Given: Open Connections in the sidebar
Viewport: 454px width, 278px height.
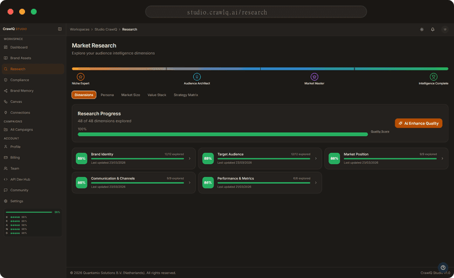Looking at the screenshot, I should click(33, 112).
